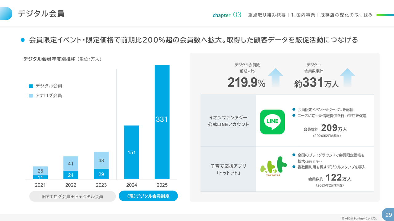Click the dark blue 24 segment for 2022
Image resolution: width=394 pixels, height=221 pixels.
[x=71, y=175]
